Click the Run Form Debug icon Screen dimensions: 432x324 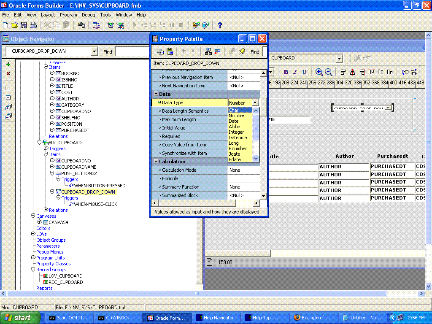click(x=120, y=25)
